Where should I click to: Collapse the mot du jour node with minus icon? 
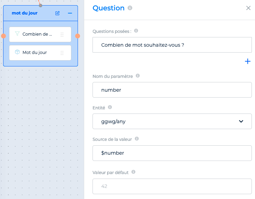[x=70, y=13]
